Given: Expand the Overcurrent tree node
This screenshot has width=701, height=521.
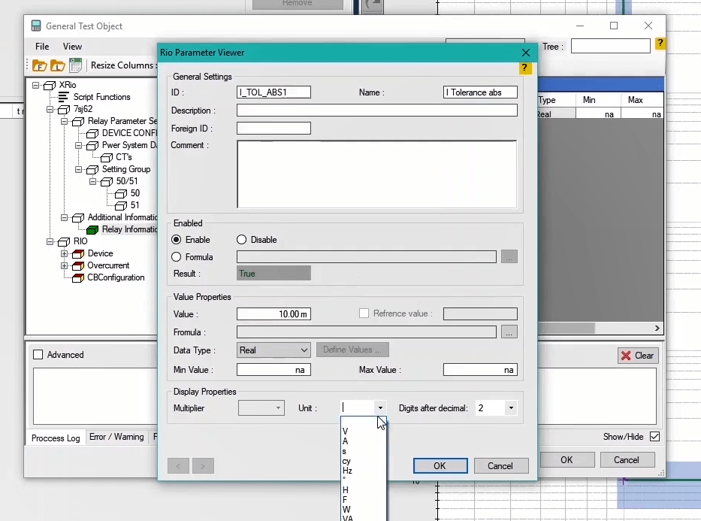Looking at the screenshot, I should pos(65,265).
